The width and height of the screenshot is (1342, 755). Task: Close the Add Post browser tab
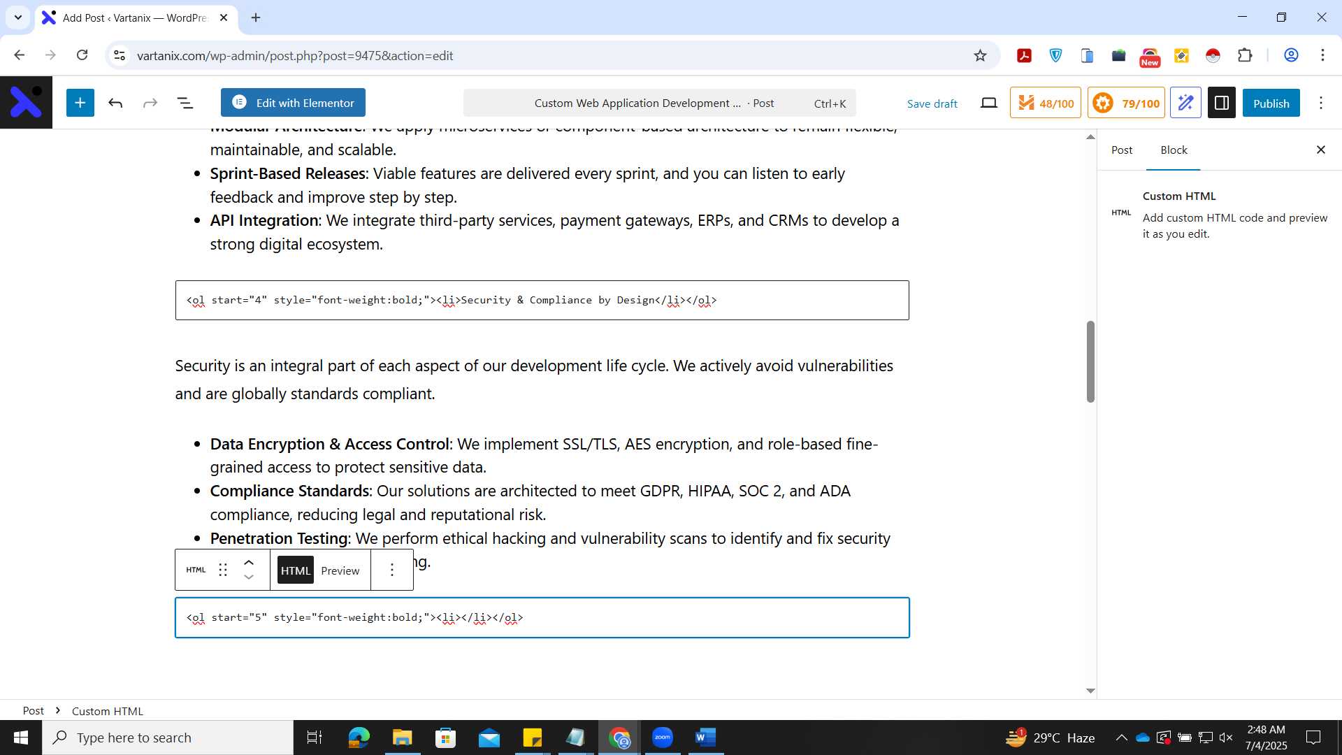(x=224, y=17)
